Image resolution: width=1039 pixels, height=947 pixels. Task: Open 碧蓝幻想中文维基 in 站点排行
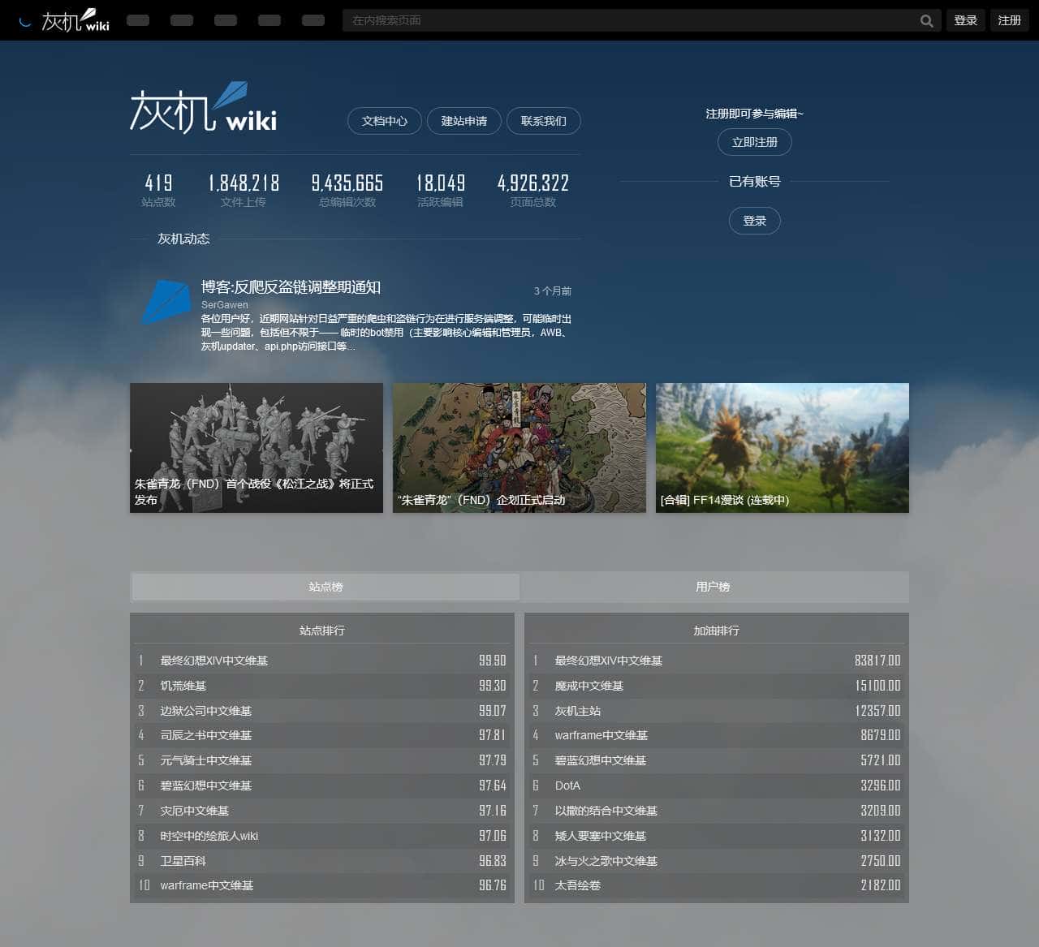[x=205, y=786]
